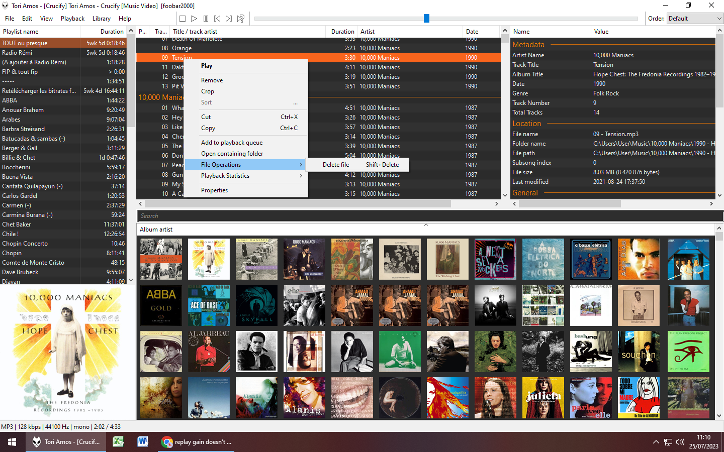Collapse the album artist panel chevron
This screenshot has width=724, height=452.
click(x=426, y=224)
